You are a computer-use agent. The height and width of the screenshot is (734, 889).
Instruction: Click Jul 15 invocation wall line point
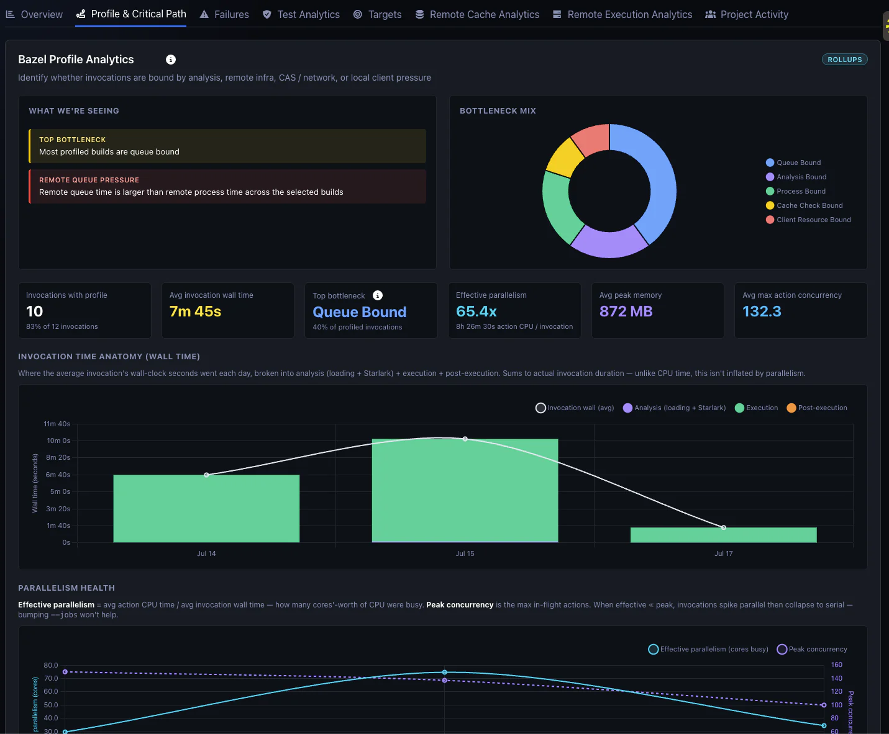coord(465,439)
